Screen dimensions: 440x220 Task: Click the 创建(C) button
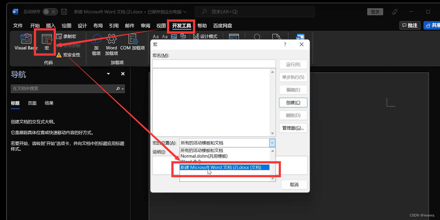point(293,102)
